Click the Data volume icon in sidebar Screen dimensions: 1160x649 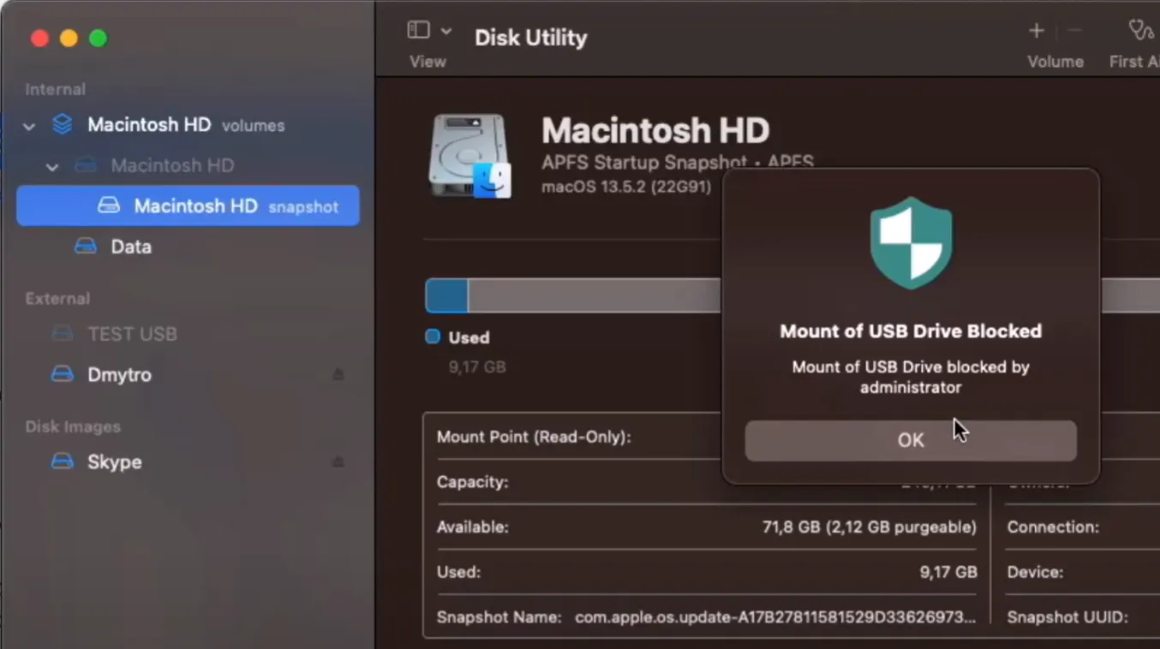(x=86, y=247)
